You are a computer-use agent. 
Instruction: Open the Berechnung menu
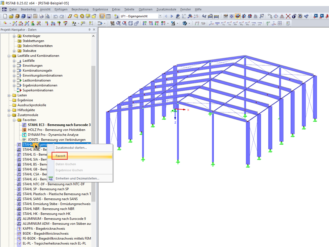click(80, 9)
